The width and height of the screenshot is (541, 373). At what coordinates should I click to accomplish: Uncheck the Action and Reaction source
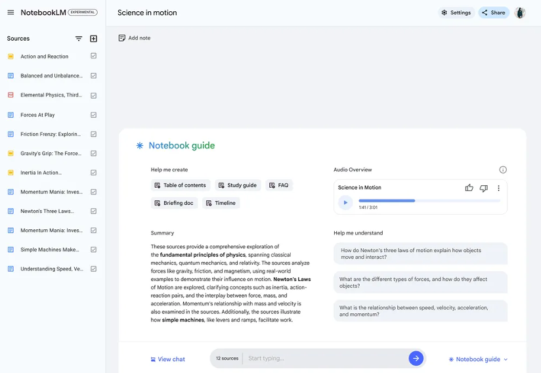(x=93, y=56)
